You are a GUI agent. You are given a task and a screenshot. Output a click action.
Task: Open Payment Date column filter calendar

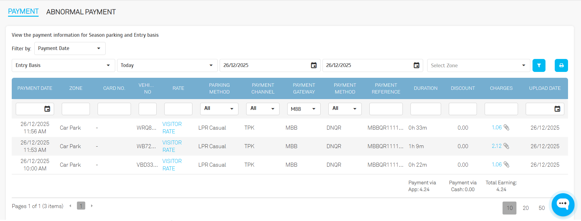(x=47, y=109)
